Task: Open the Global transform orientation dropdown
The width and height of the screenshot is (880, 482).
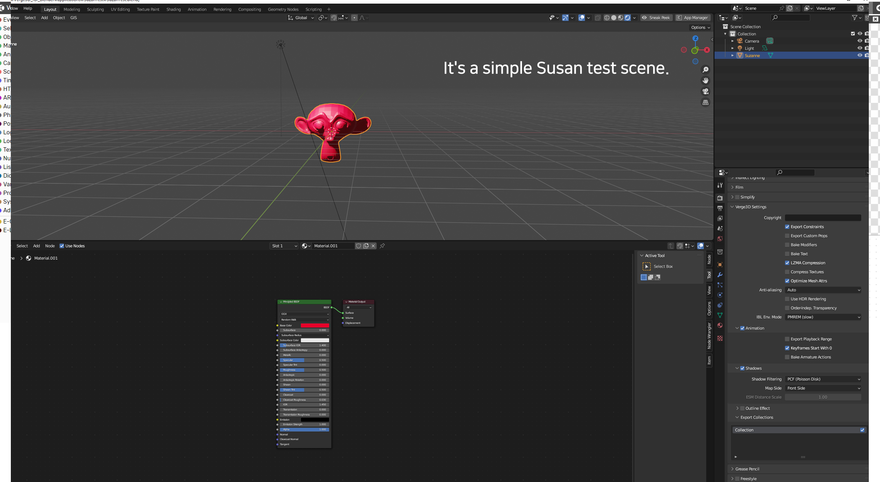Action: point(301,18)
